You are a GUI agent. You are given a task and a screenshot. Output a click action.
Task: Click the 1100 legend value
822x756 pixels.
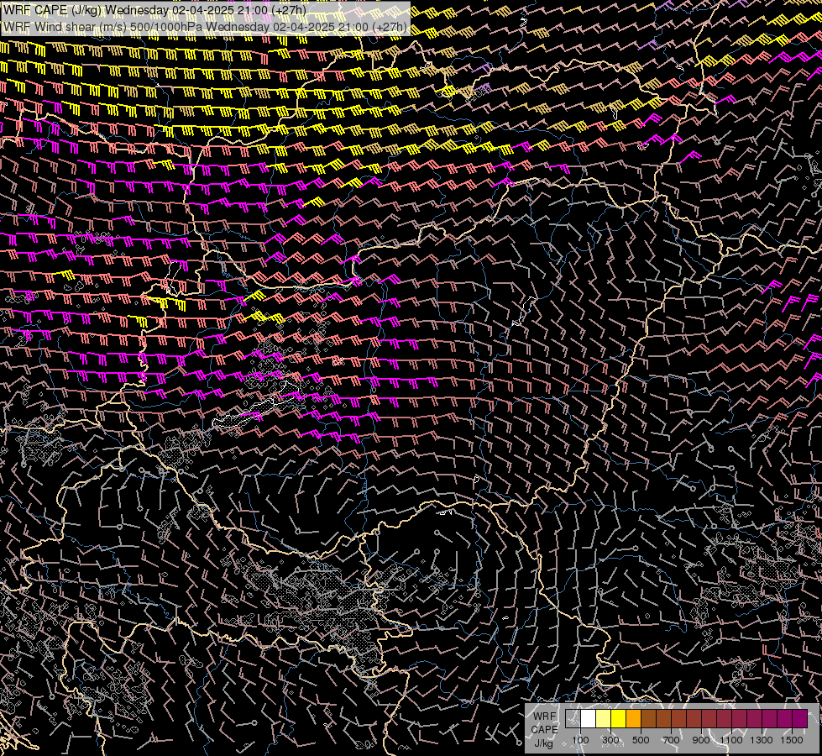click(731, 740)
